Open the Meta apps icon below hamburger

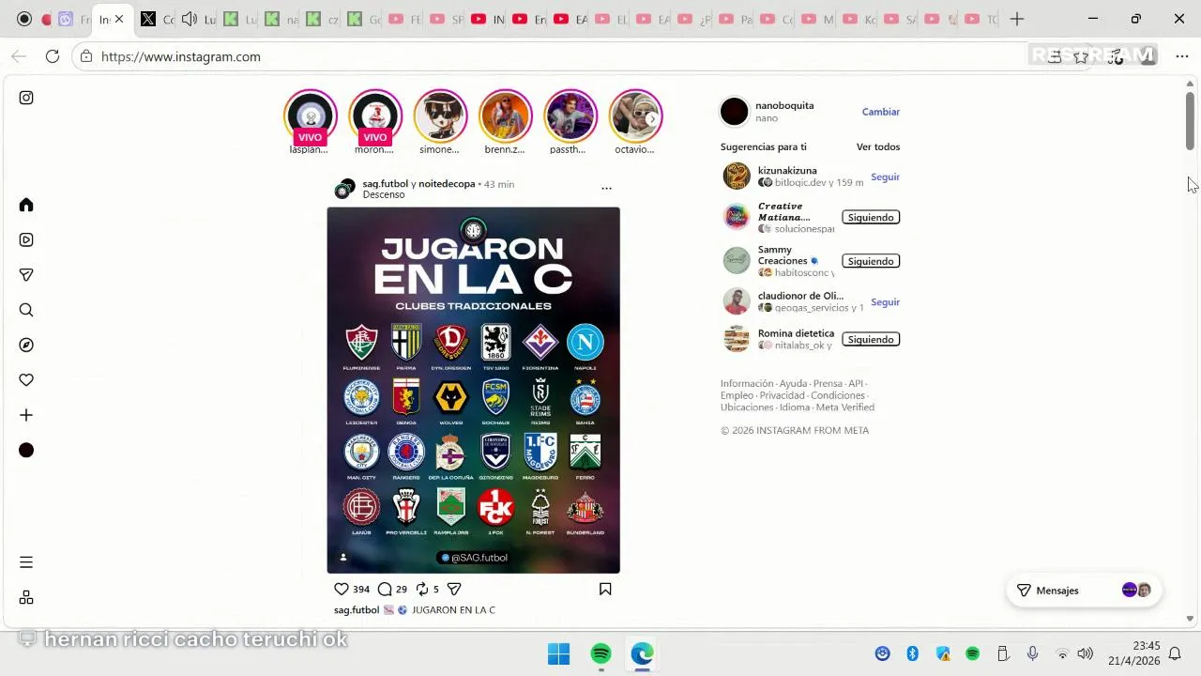[x=26, y=597]
